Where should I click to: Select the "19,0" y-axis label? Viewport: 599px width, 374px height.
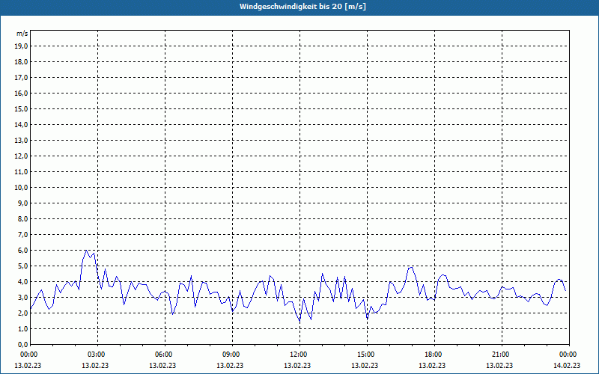(x=21, y=46)
